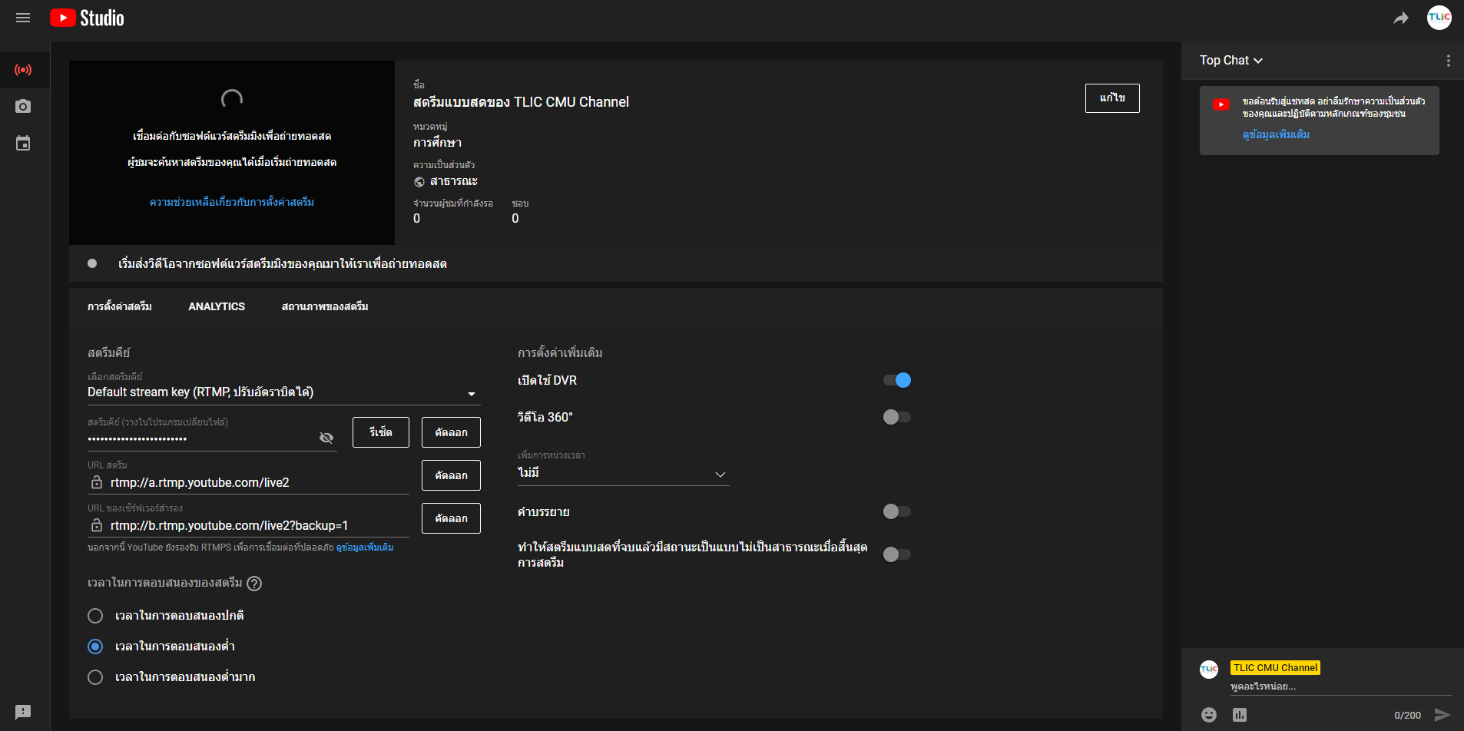Select the normal latency radio button
This screenshot has height=731, width=1464.
click(95, 616)
